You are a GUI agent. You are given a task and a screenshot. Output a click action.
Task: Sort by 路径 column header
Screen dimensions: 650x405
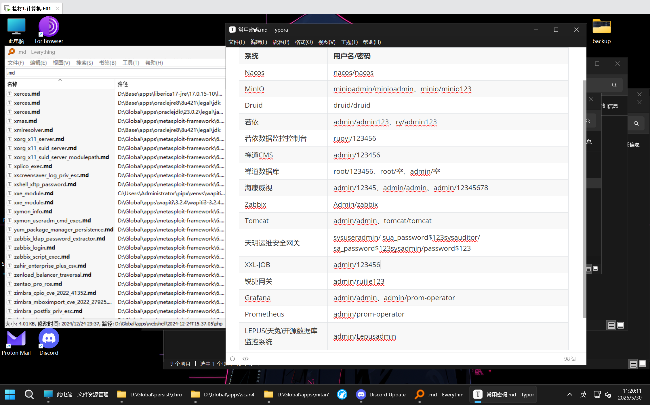(x=170, y=84)
